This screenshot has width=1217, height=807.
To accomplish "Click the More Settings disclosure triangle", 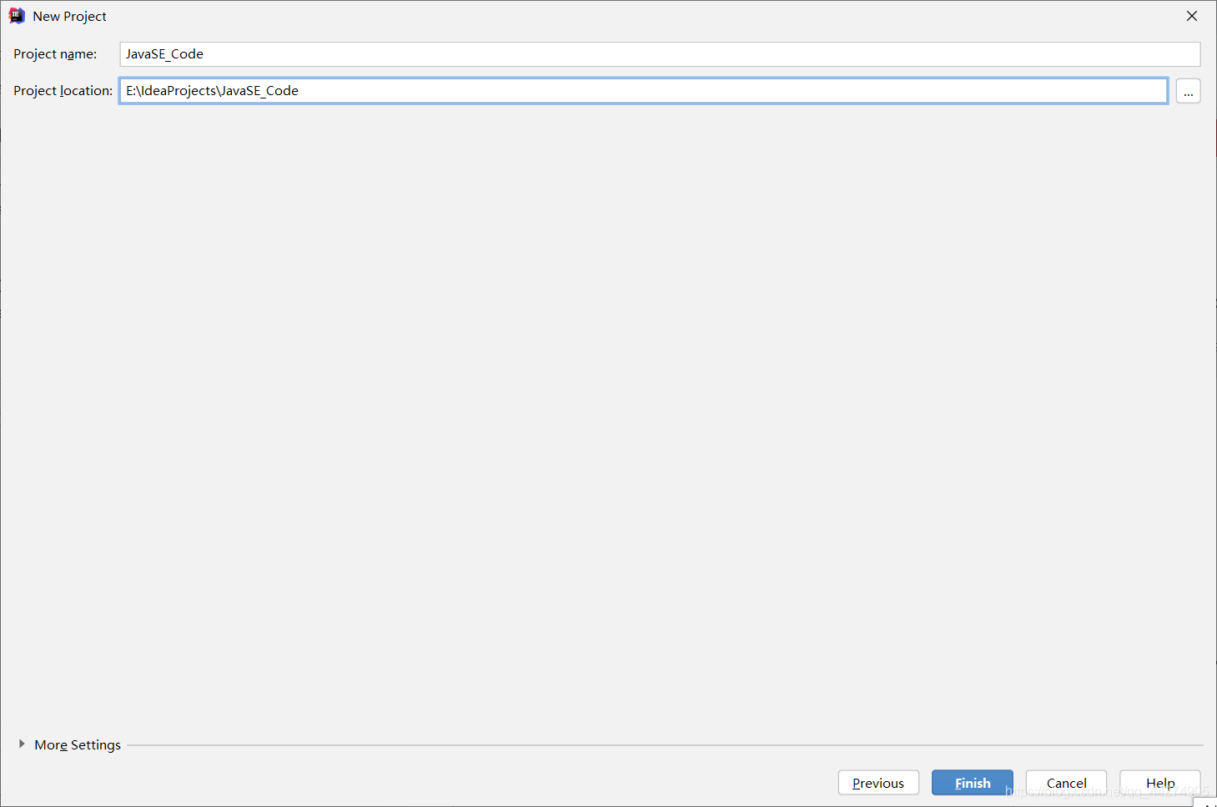I will pos(22,744).
